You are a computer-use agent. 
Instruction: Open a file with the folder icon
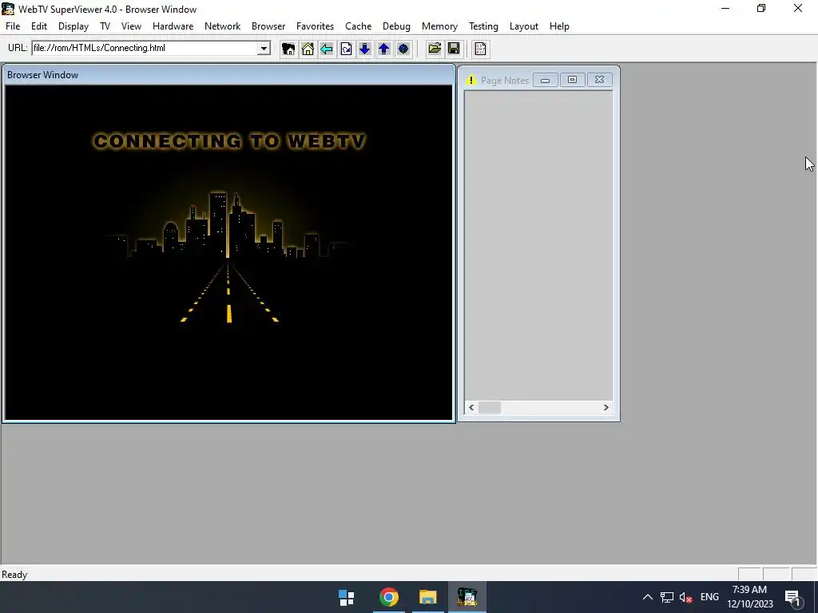point(435,49)
